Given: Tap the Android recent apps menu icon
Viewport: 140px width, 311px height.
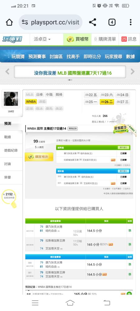Looking at the screenshot, I should click(35, 303).
